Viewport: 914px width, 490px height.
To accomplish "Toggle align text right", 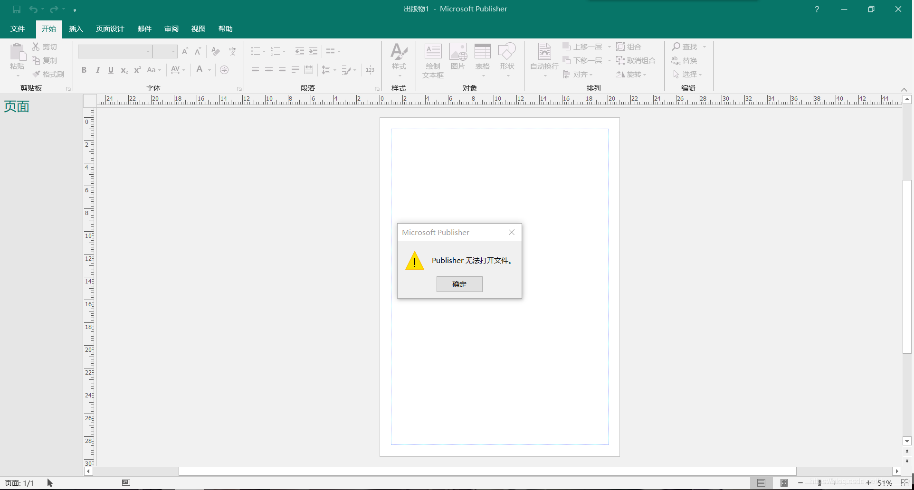I will pos(282,70).
